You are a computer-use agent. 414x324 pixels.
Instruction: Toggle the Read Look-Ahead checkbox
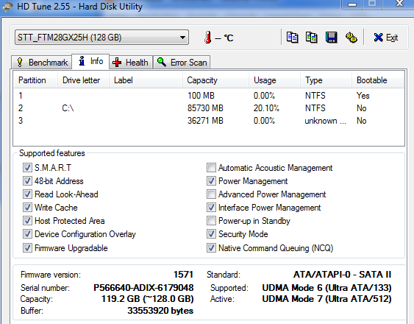click(27, 194)
